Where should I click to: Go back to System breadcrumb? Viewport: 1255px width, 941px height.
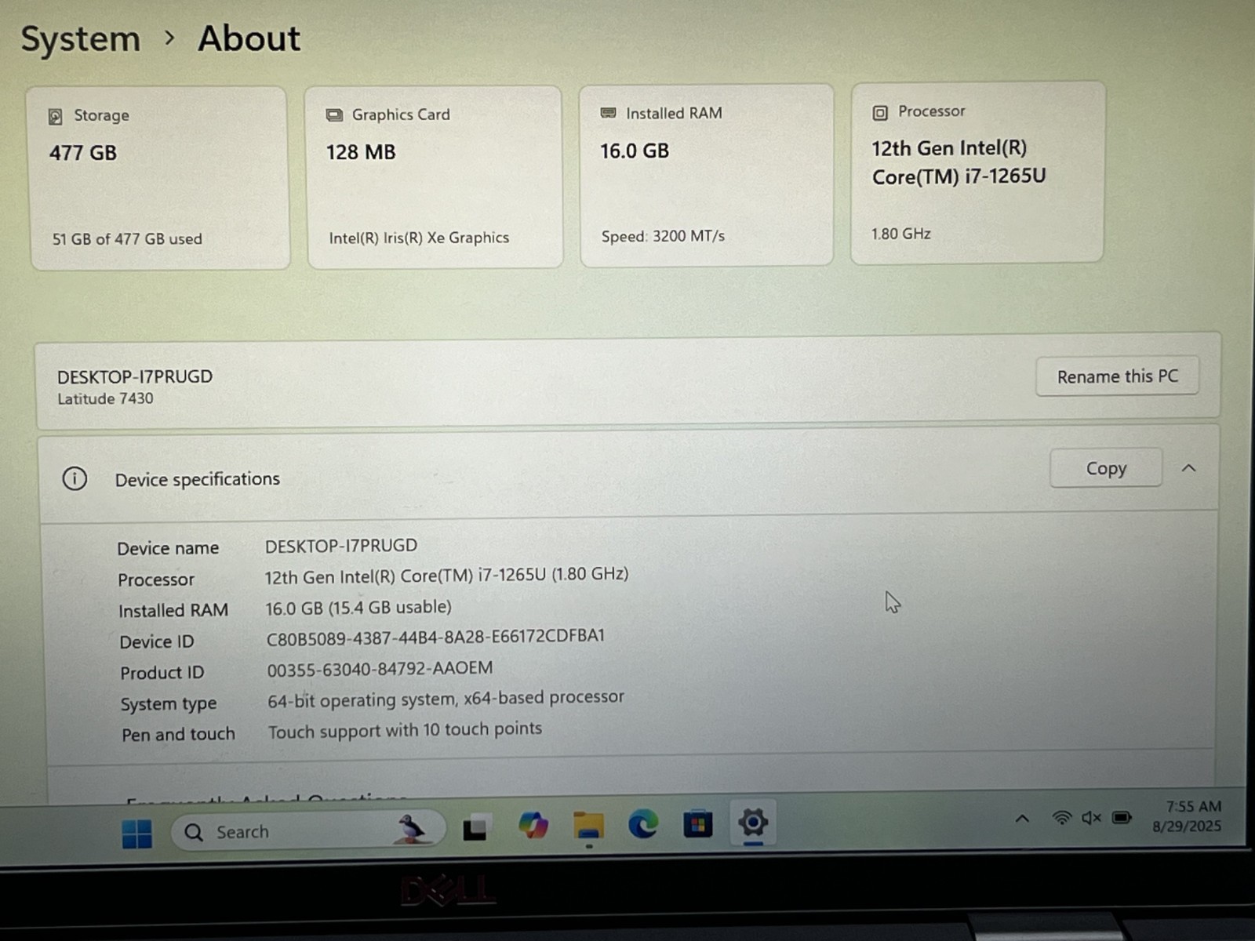tap(81, 39)
